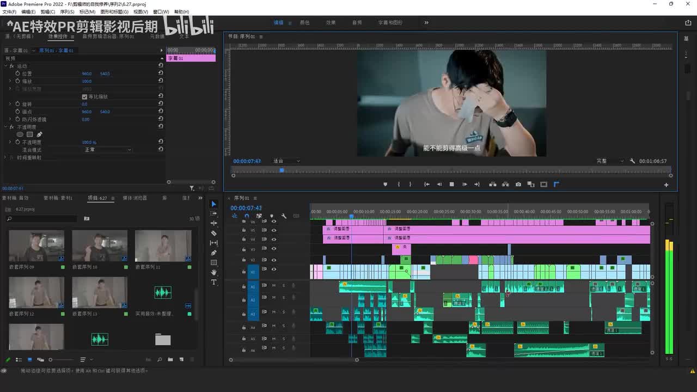
Task: Click the opacity free-draw bezier pen mask
Action: tap(39, 134)
